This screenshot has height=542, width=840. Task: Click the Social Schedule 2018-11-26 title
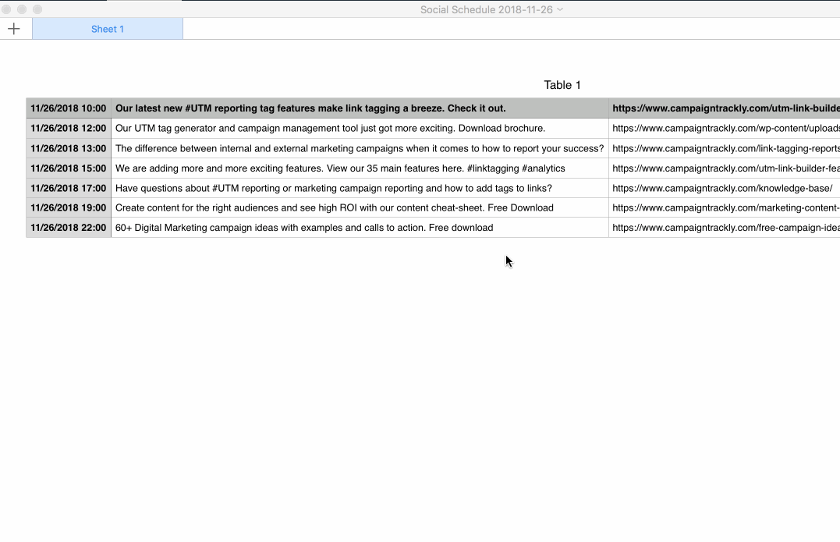coord(486,9)
